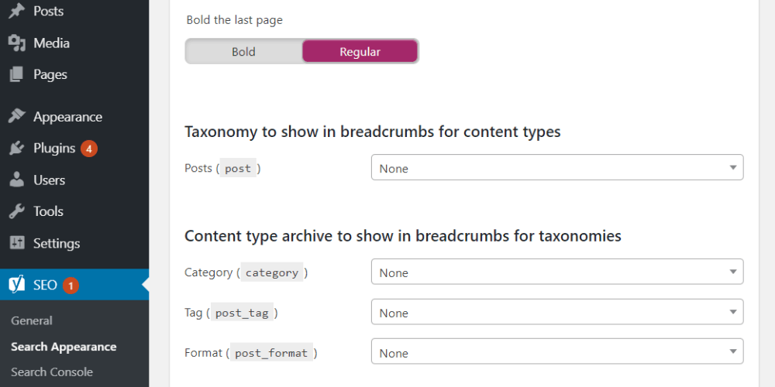This screenshot has width=775, height=387.
Task: Click the Tools wrench icon
Action: (x=17, y=211)
